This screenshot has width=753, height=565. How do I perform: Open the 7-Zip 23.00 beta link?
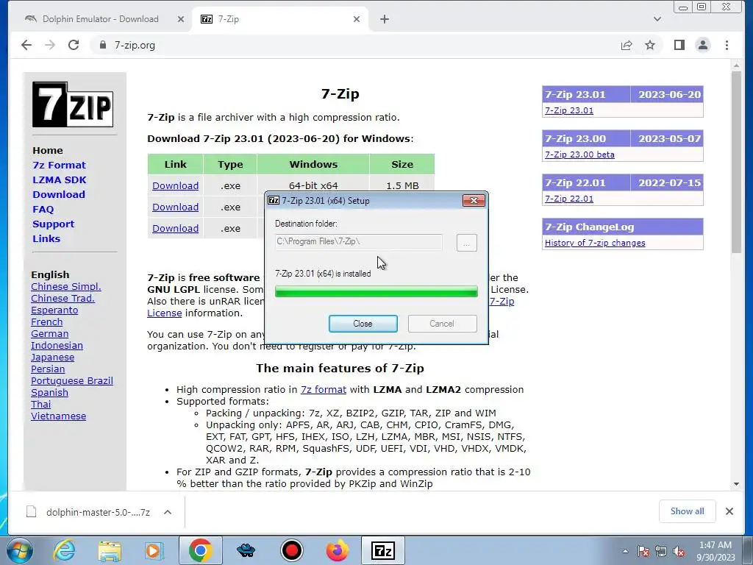click(x=579, y=154)
